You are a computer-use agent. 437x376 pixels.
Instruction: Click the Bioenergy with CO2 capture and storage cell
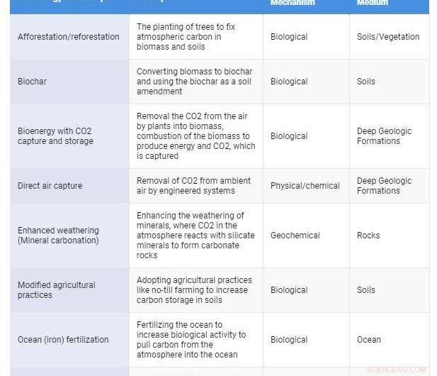(x=55, y=136)
